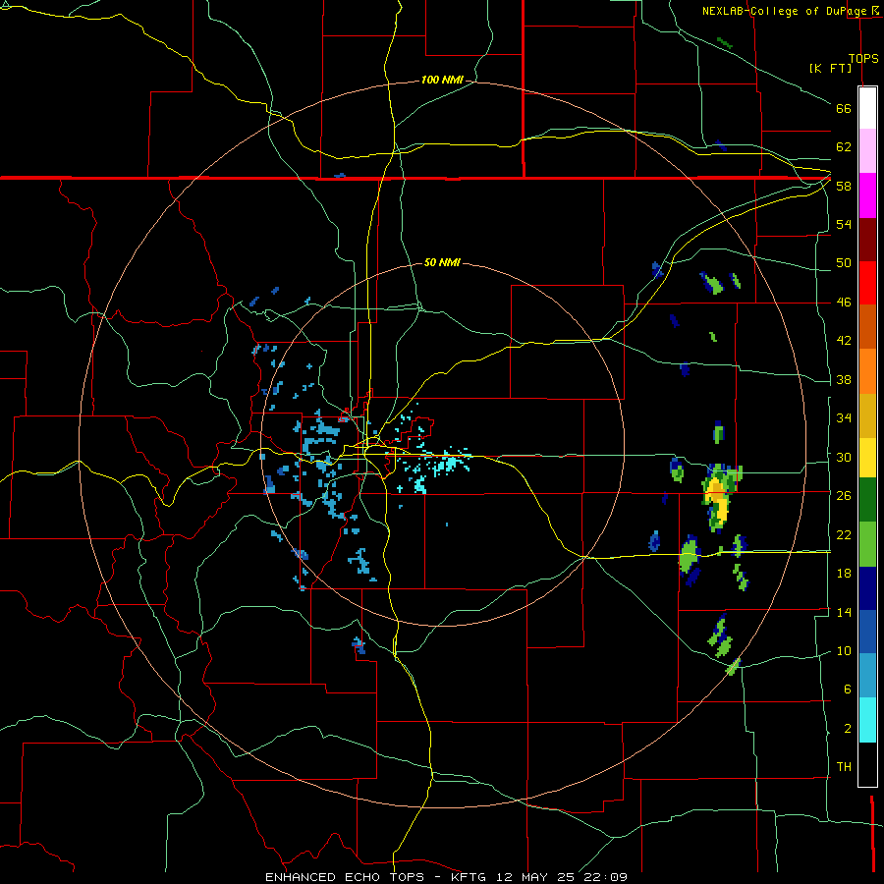Select the light pink legend color band

[867, 151]
